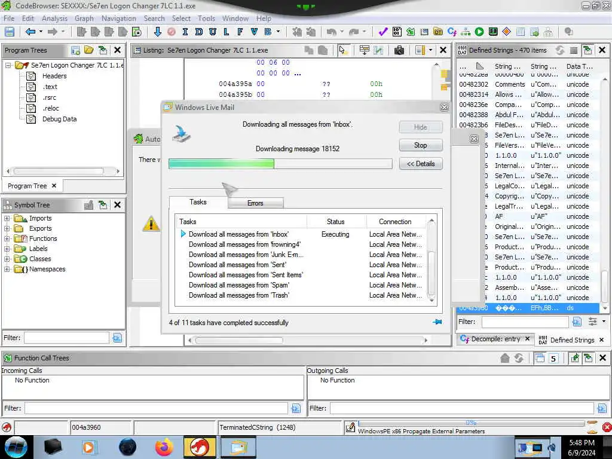
Task: Click the '<< Details' button
Action: coord(421,164)
